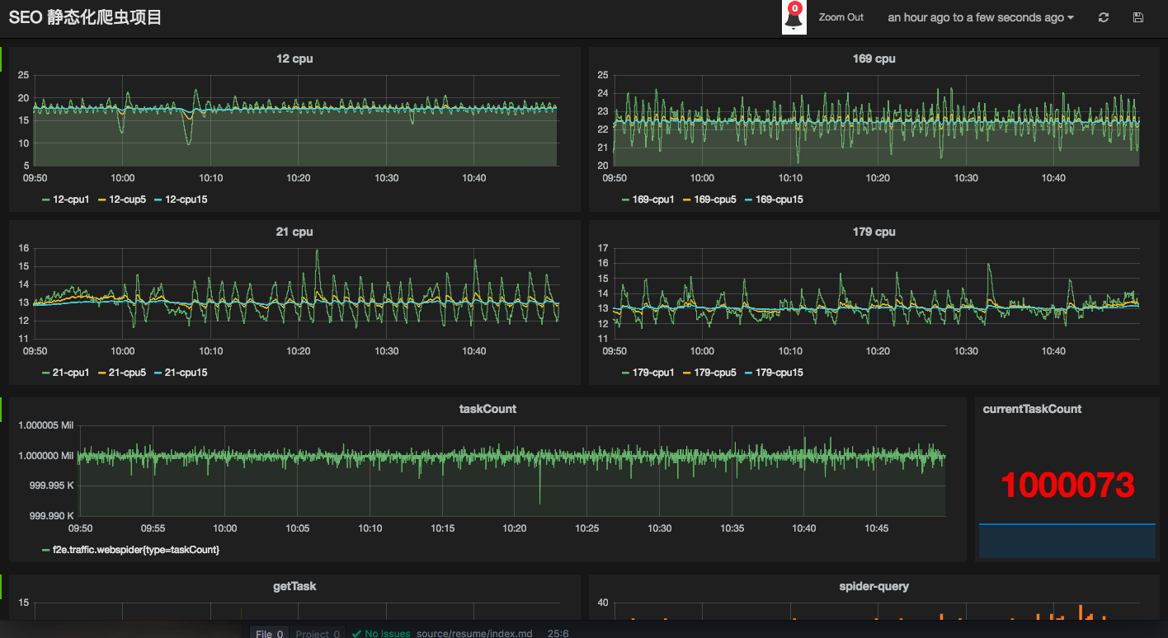The height and width of the screenshot is (638, 1168).
Task: Click the f2e.traffic.webspider legend color swatch
Action: pos(46,549)
